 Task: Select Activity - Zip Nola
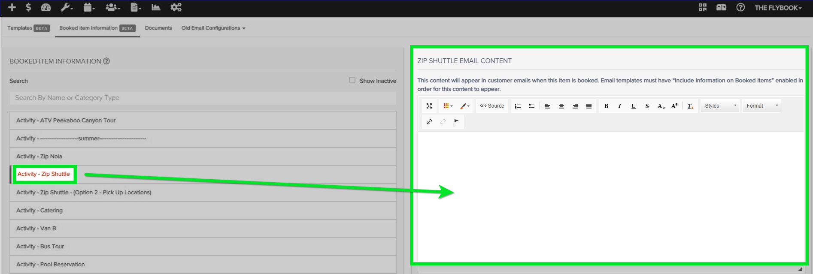pyautogui.click(x=203, y=157)
